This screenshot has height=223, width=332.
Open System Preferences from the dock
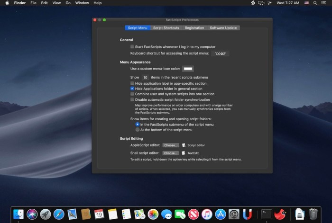coord(234,214)
